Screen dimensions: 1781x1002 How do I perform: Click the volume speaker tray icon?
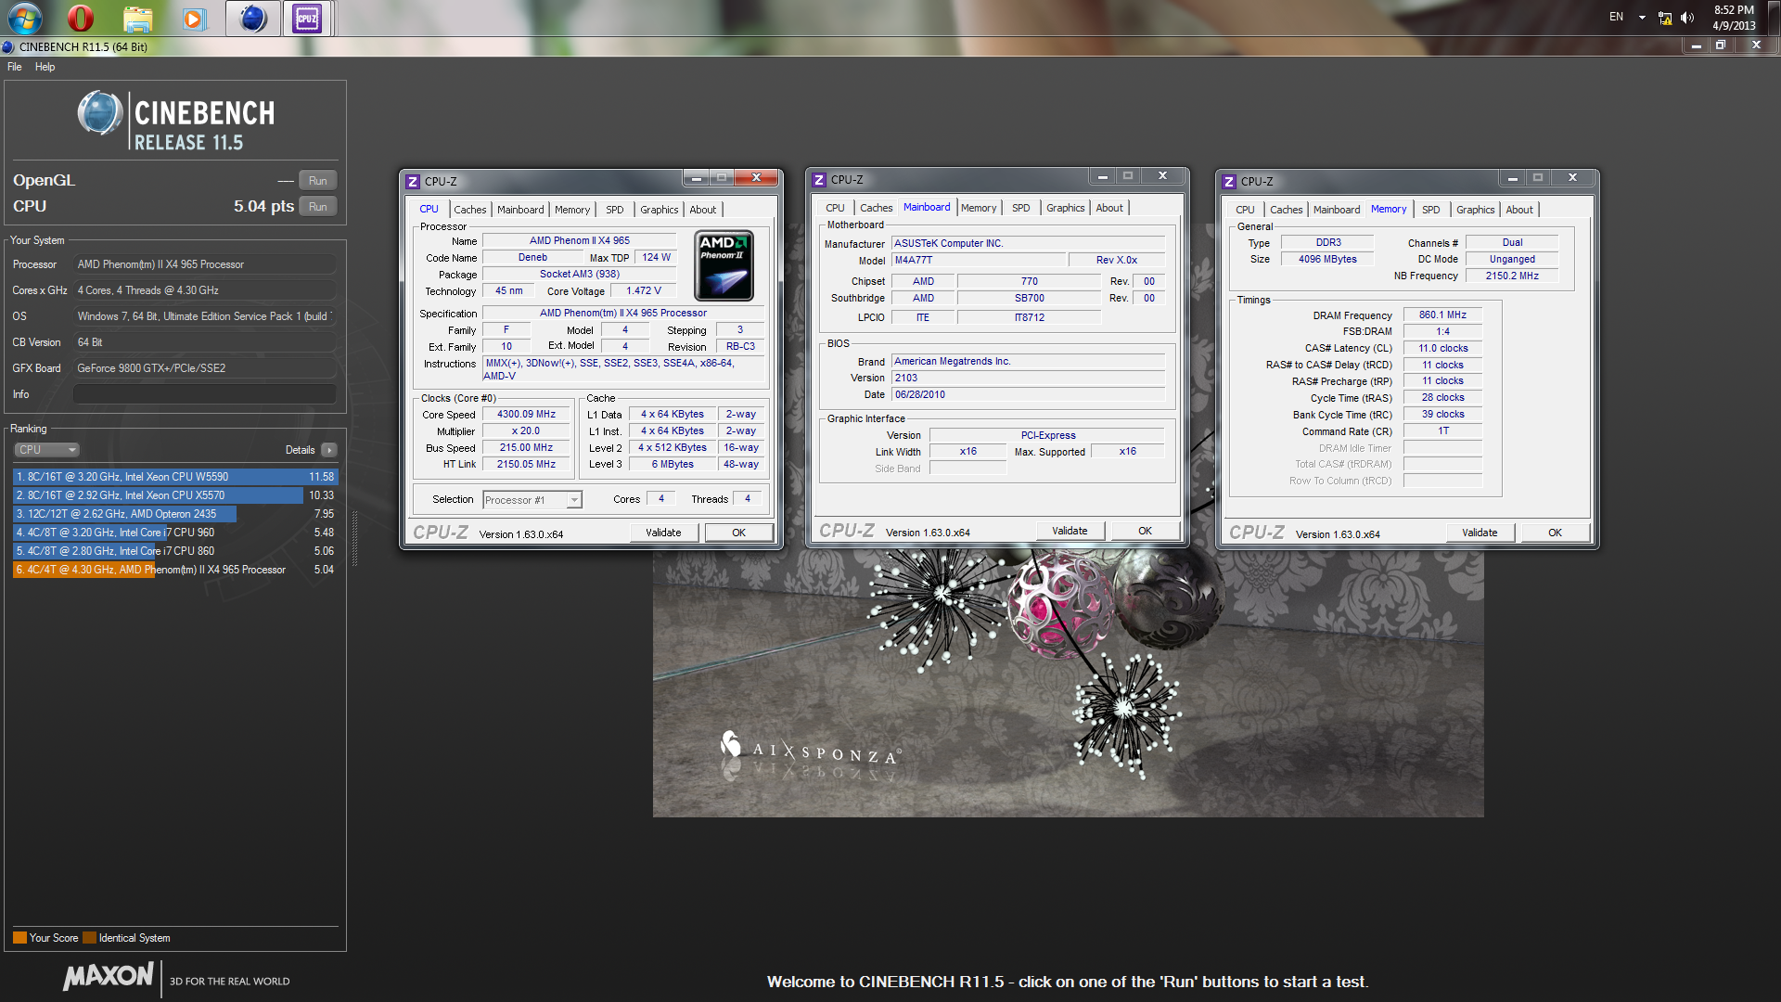tap(1687, 18)
